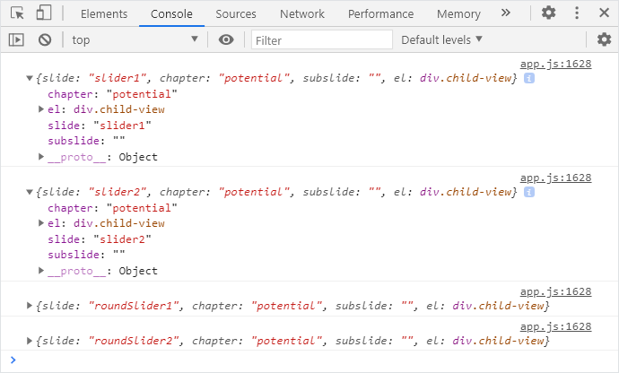Click the info badge next to slider1 object
The image size is (619, 373).
(529, 79)
